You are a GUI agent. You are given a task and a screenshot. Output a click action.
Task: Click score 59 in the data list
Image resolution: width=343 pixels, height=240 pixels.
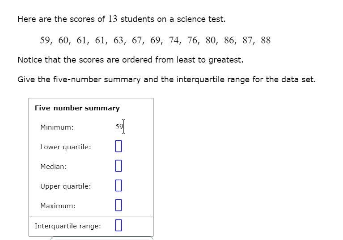coord(45,40)
